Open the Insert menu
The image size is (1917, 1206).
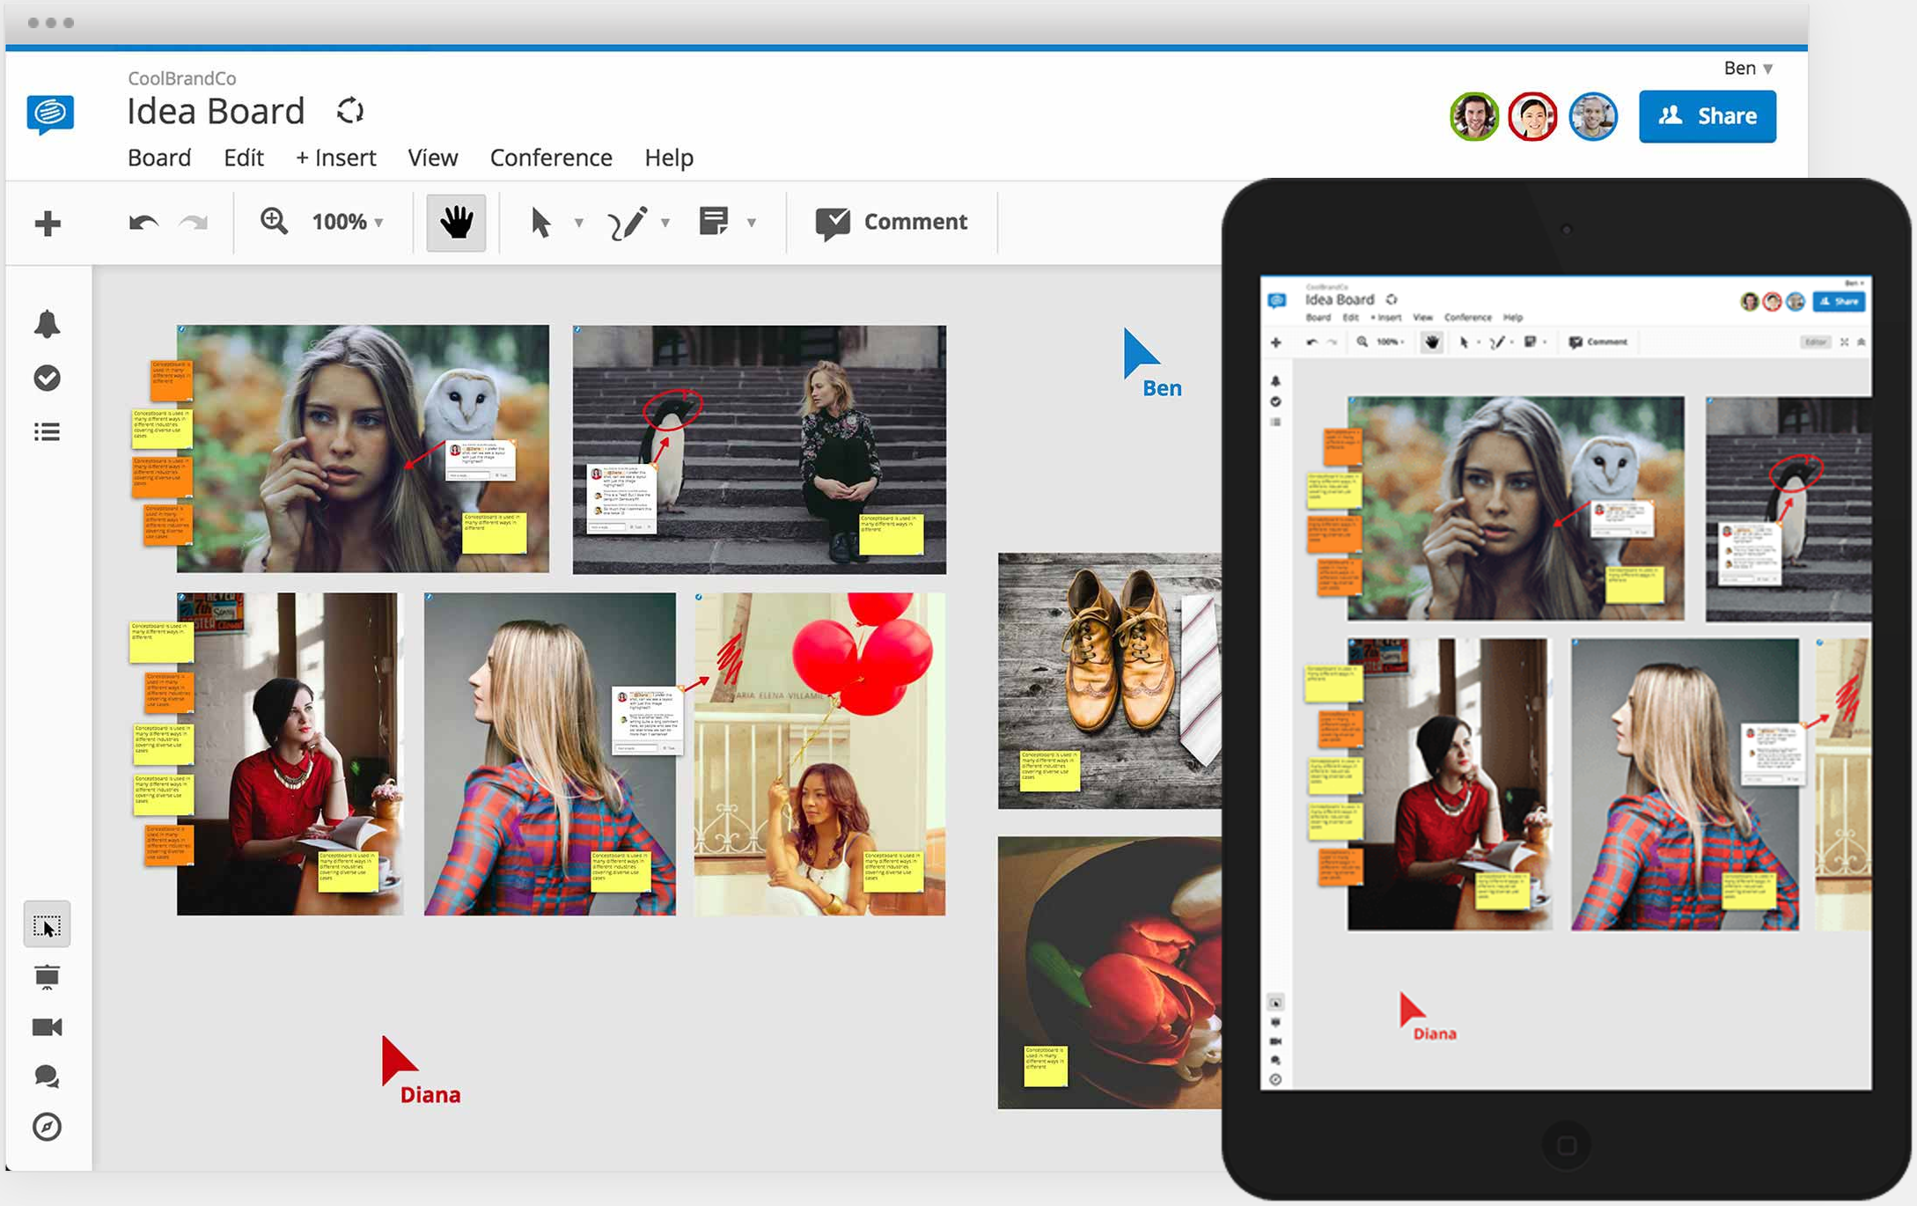coord(335,158)
